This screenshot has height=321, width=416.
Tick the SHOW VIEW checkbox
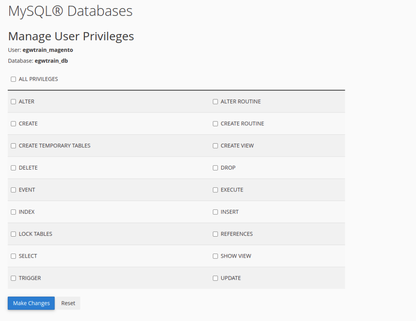tap(215, 256)
